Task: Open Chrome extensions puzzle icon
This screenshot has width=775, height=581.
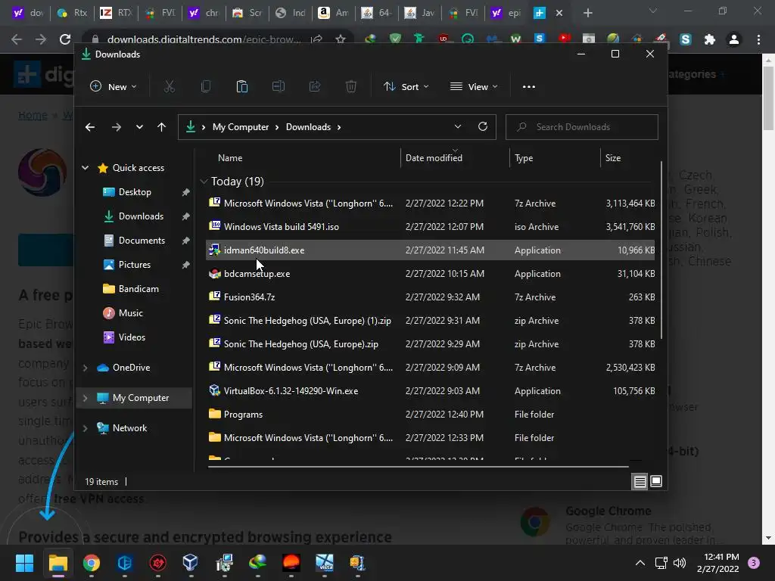Action: 710,39
